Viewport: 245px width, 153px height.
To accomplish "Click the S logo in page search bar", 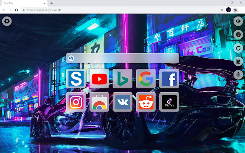I will 71,58.
